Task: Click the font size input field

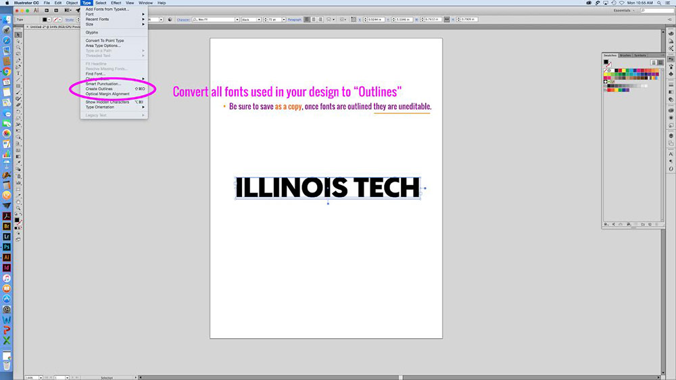Action: pyautogui.click(x=274, y=20)
